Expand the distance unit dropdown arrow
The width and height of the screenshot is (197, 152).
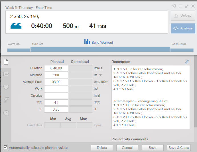[100, 75]
